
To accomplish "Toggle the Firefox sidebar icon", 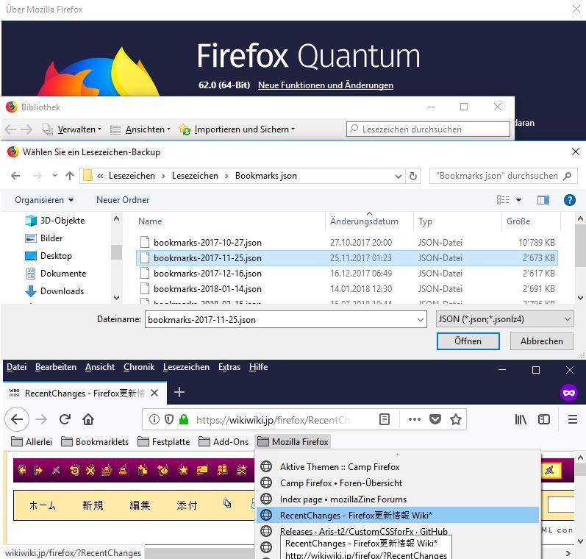I will pyautogui.click(x=544, y=419).
